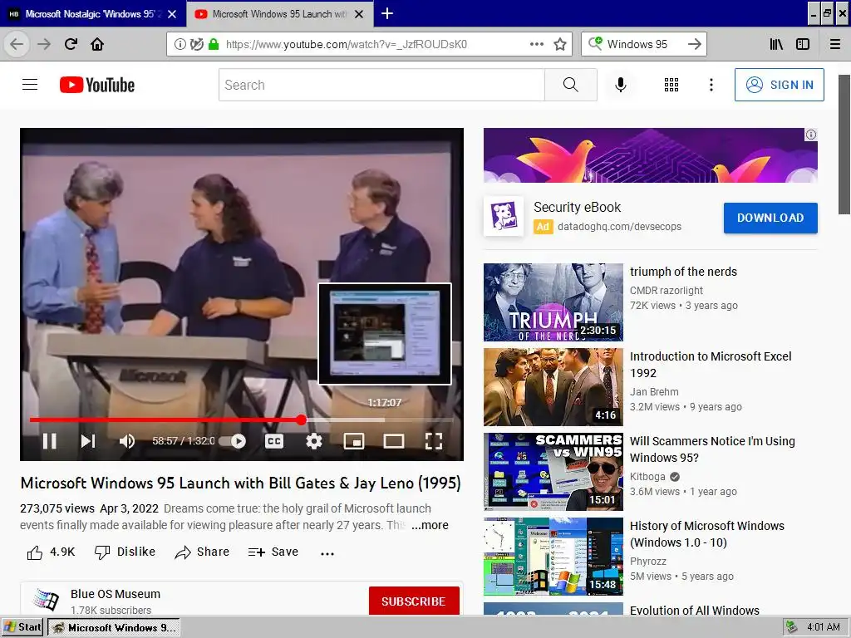Open page actions three-dot menu in address bar
Image resolution: width=851 pixels, height=638 pixels.
tap(536, 44)
